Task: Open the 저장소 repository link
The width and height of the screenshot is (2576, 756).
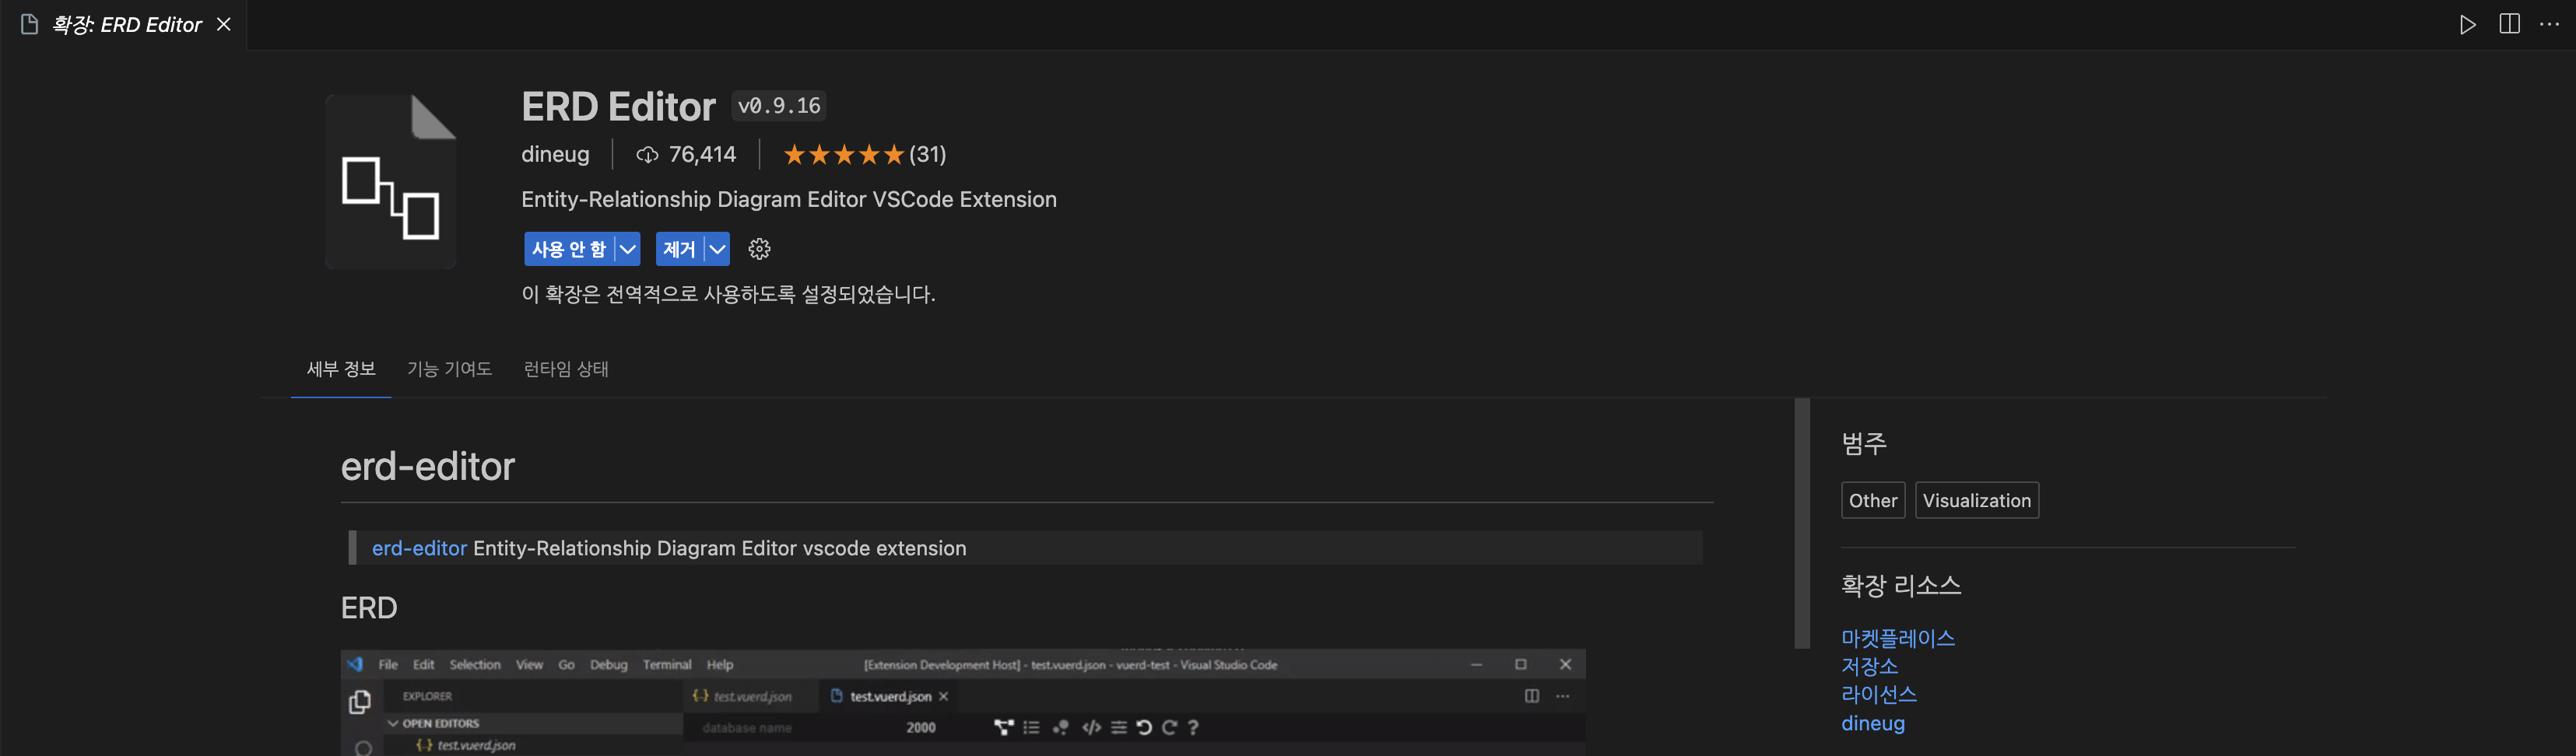Action: point(1869,666)
